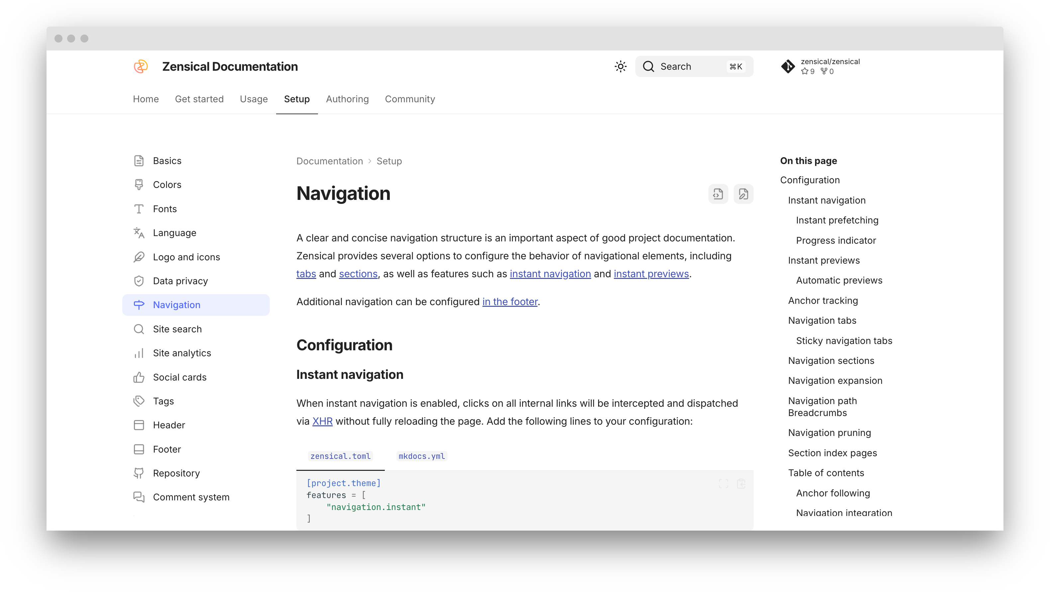
Task: Click Documentation in the breadcrumb
Action: (330, 161)
